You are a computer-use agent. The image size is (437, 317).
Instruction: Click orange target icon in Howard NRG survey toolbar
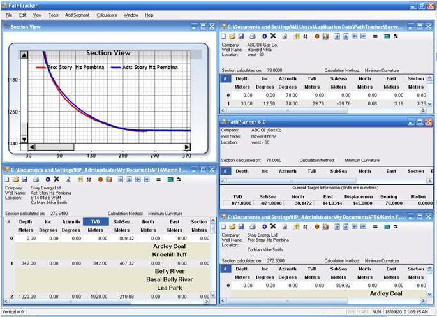tap(317, 36)
